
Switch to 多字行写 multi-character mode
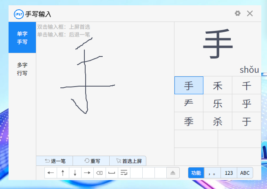tap(22, 69)
